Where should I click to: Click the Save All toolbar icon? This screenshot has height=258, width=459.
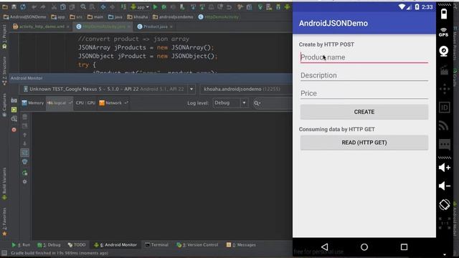click(14, 6)
